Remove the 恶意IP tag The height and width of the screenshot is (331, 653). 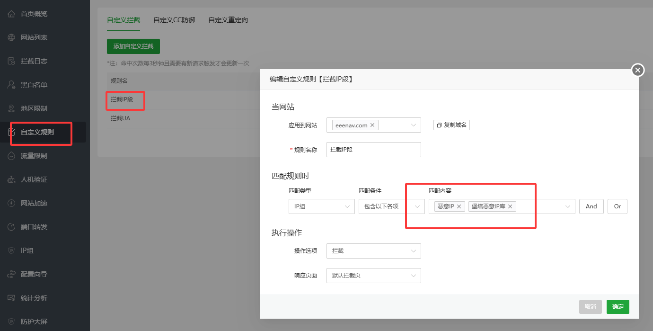(x=458, y=206)
